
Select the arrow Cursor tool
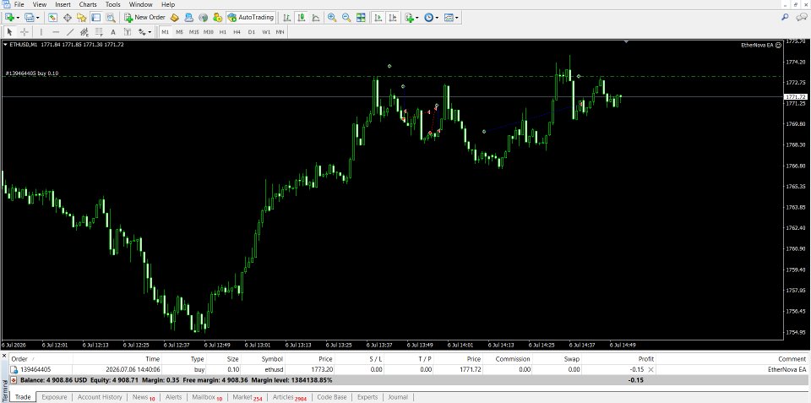click(10, 32)
